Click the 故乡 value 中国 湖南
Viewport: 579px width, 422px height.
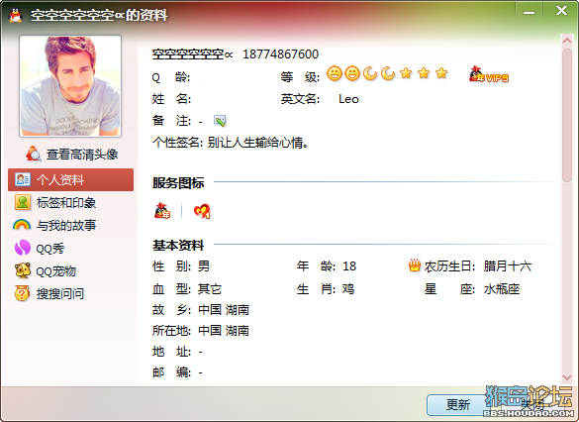pos(224,310)
